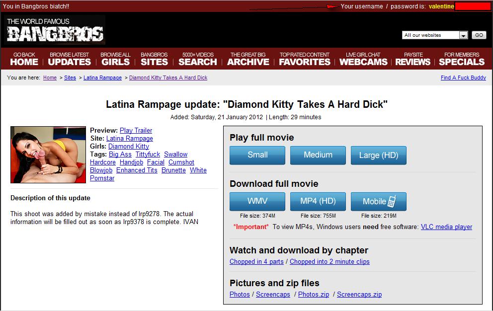
Task: Open the members SPECIALS navigation item
Action: point(462,59)
